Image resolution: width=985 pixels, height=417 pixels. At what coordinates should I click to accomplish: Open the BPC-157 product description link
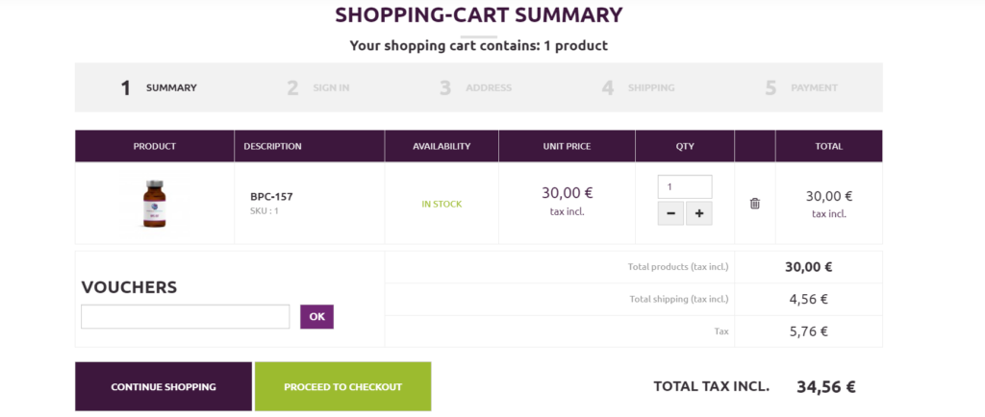coord(271,196)
